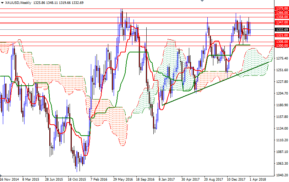Click the 1040.20 value on the price scale
The width and height of the screenshot is (289, 182).
coord(281,175)
